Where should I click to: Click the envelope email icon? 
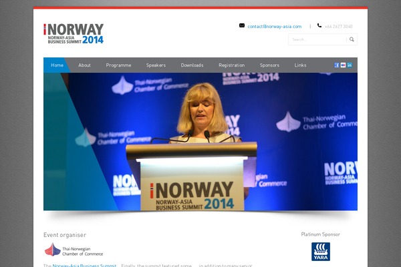click(242, 25)
